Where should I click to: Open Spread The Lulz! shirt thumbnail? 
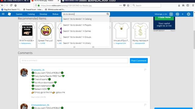[x=46, y=31]
